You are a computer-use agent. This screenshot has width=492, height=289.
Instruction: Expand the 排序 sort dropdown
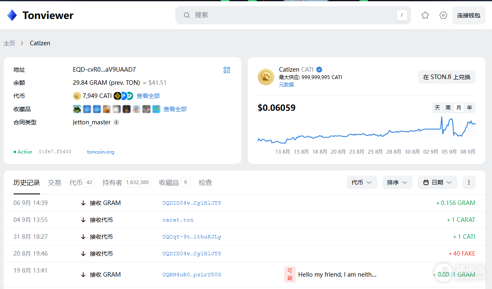coord(397,182)
